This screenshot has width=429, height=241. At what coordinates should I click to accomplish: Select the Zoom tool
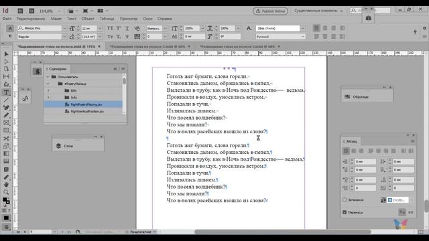tap(6, 192)
